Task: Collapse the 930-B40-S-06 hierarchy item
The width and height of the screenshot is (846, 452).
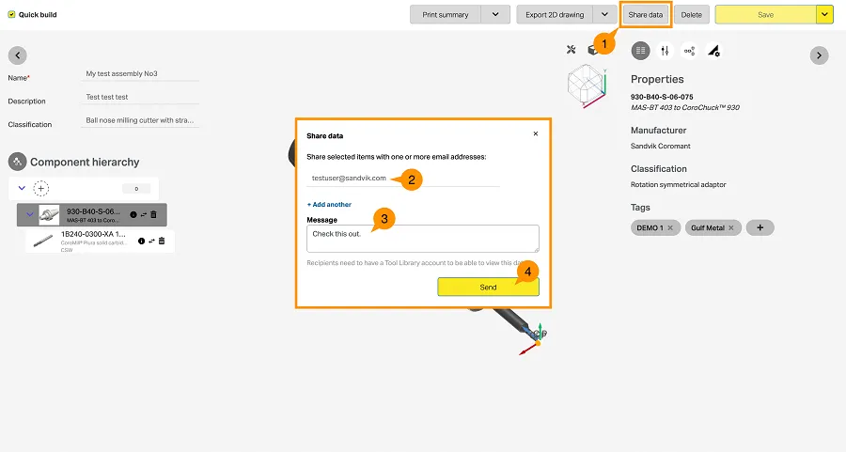Action: click(x=29, y=215)
